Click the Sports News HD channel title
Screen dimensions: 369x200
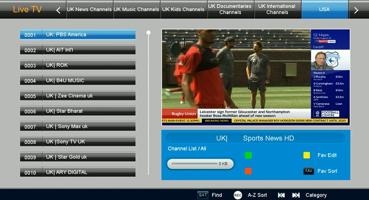coord(269,138)
